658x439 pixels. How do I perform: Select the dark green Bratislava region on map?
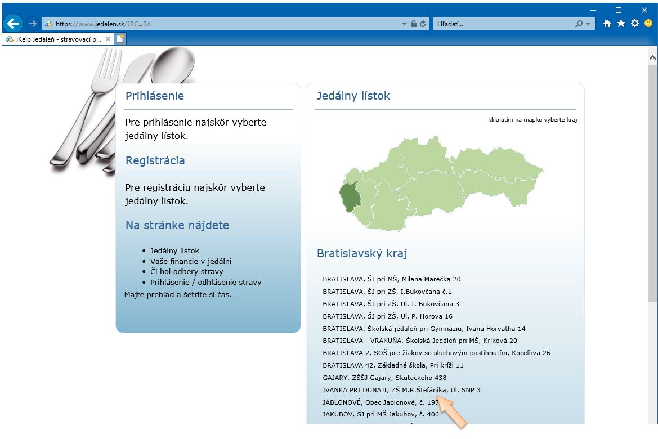point(348,196)
